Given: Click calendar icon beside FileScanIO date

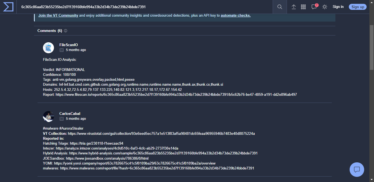Looking at the screenshot, I should [62, 50].
